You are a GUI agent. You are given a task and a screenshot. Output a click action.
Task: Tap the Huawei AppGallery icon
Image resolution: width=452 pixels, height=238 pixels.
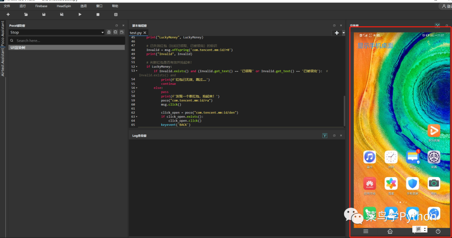(x=370, y=184)
